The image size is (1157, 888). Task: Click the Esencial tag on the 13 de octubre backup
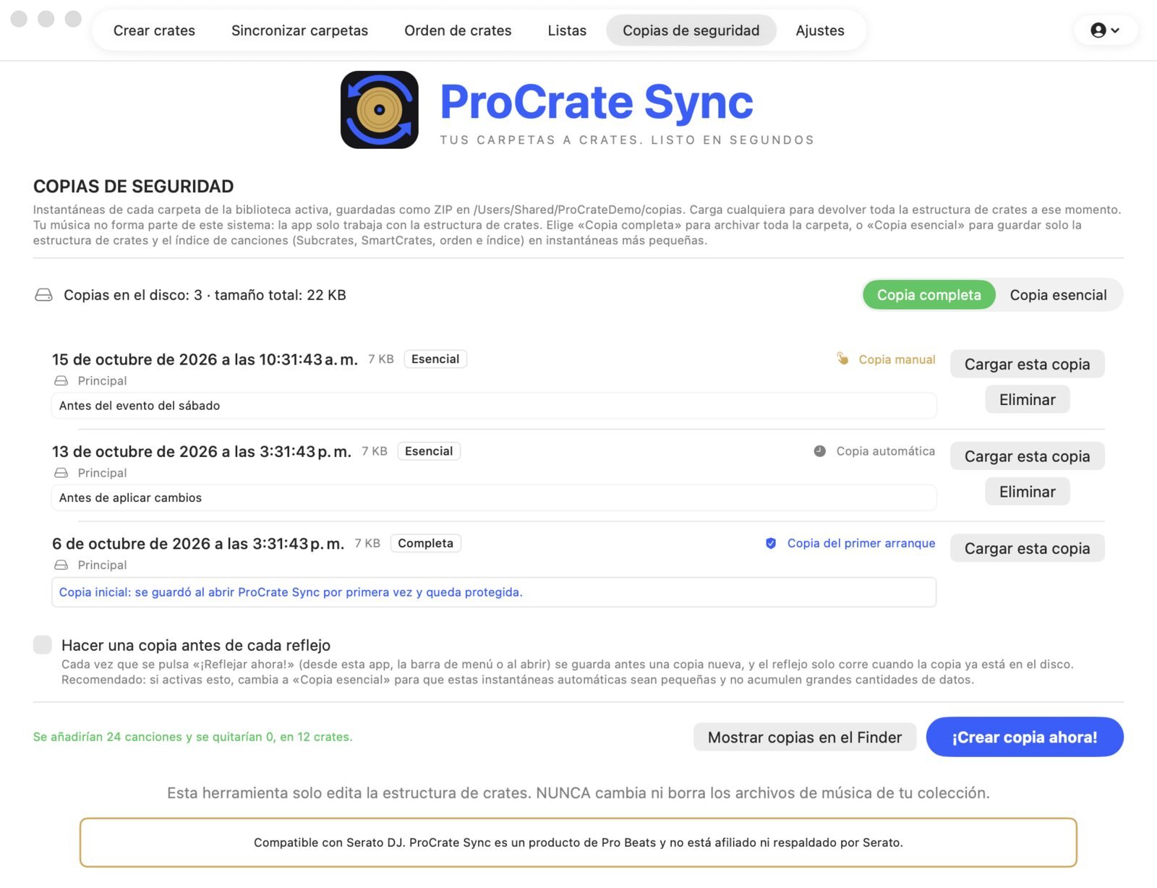429,451
